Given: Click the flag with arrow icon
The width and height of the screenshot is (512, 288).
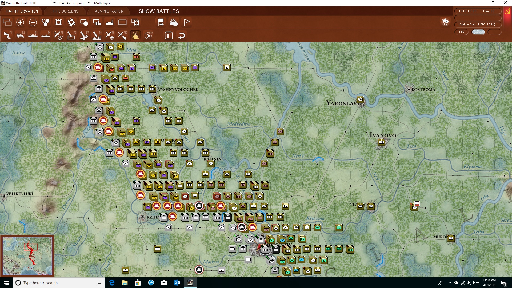Looking at the screenshot, I should (x=161, y=22).
